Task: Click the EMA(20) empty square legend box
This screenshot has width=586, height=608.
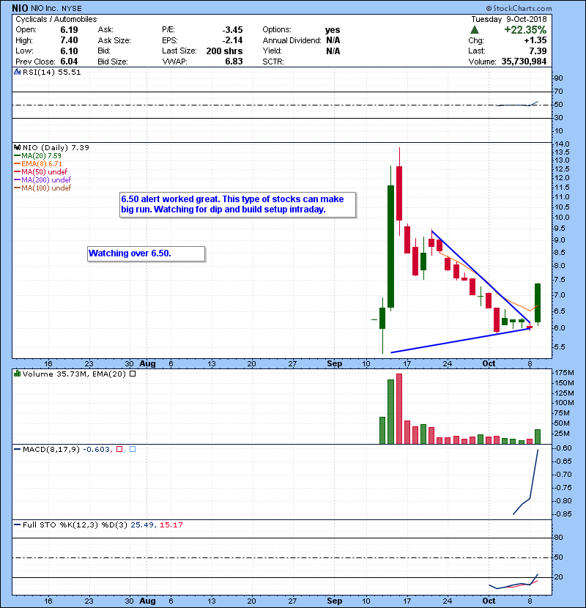Action: click(133, 374)
